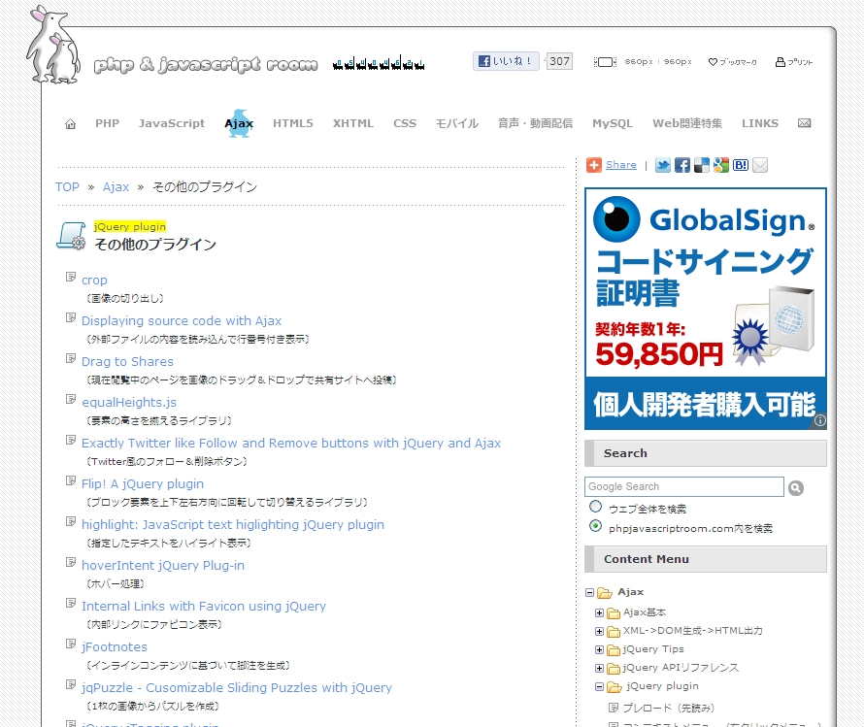This screenshot has height=727, width=864.
Task: Click the page icon beside Drag to Shares
Action: [x=71, y=358]
